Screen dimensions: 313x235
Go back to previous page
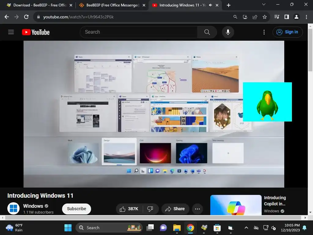7,17
